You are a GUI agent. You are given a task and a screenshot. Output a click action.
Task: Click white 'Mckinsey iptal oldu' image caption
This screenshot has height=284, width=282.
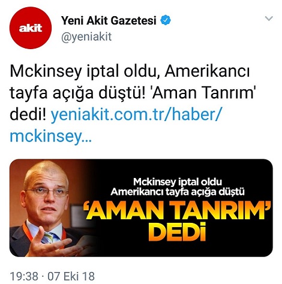point(178,182)
